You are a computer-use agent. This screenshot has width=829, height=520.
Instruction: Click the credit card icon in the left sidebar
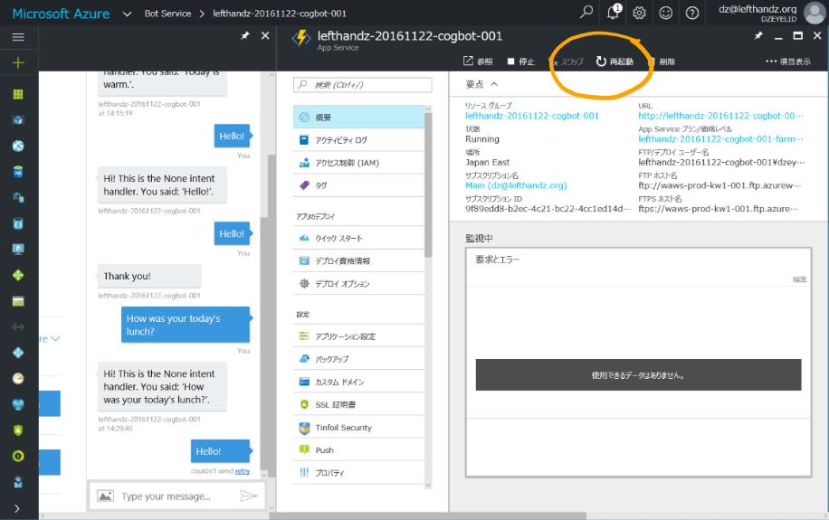pos(18,301)
